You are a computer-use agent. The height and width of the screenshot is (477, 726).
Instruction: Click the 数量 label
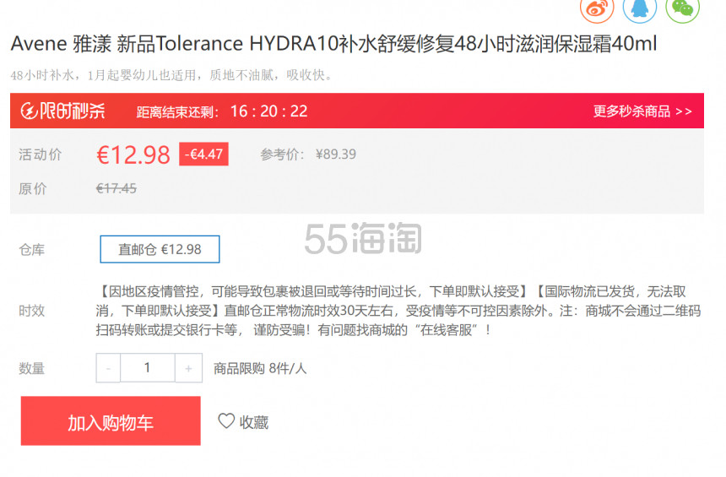[31, 369]
